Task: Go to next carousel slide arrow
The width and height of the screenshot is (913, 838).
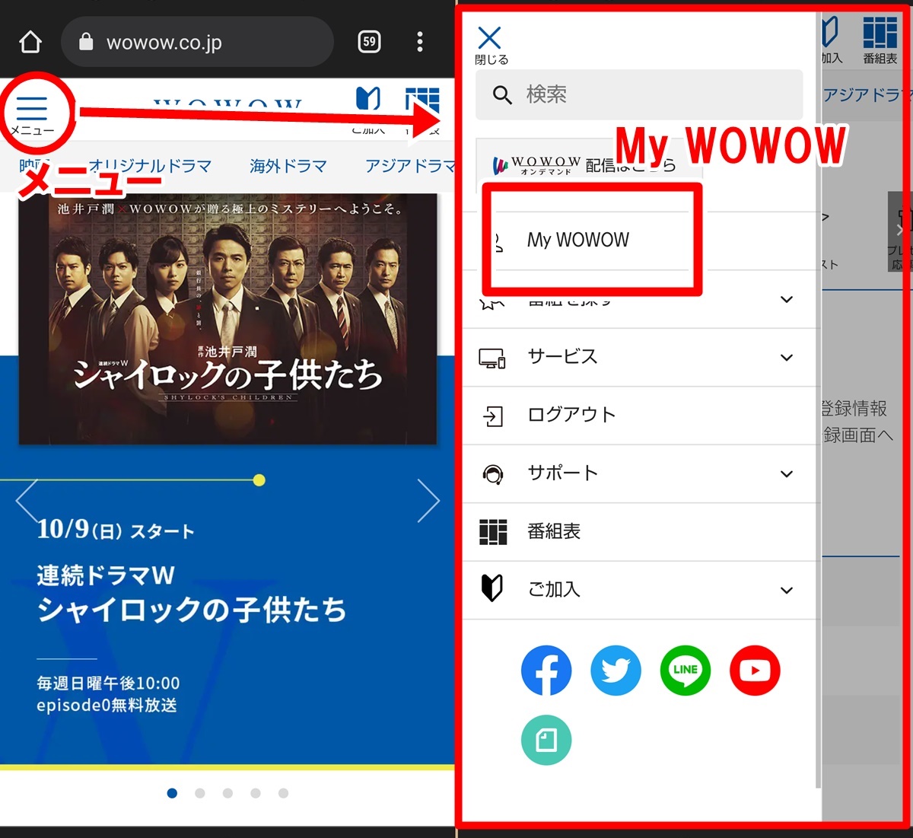Action: click(x=428, y=500)
